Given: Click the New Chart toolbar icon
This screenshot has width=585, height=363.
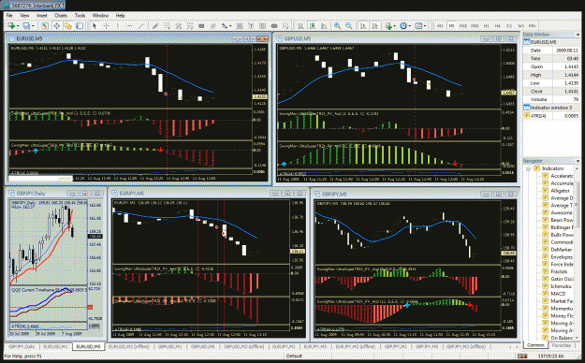Looking at the screenshot, I should tap(11, 26).
